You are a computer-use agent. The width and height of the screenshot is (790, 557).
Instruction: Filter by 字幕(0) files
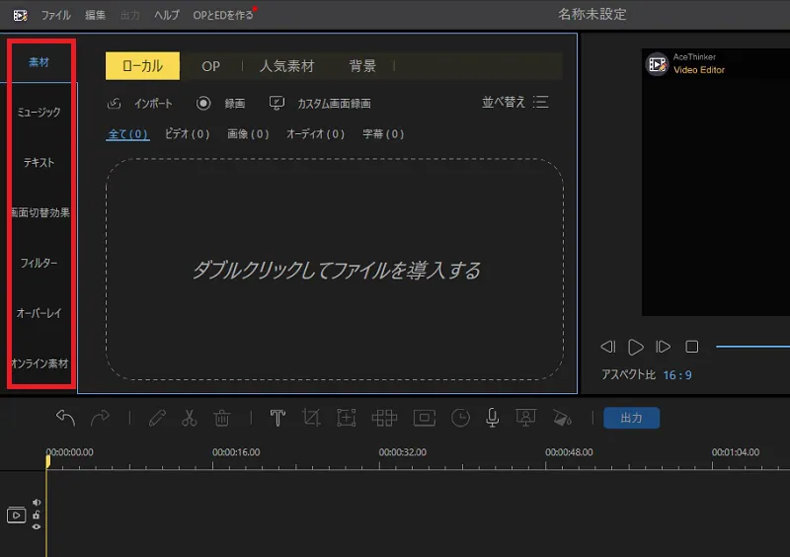[x=383, y=134]
